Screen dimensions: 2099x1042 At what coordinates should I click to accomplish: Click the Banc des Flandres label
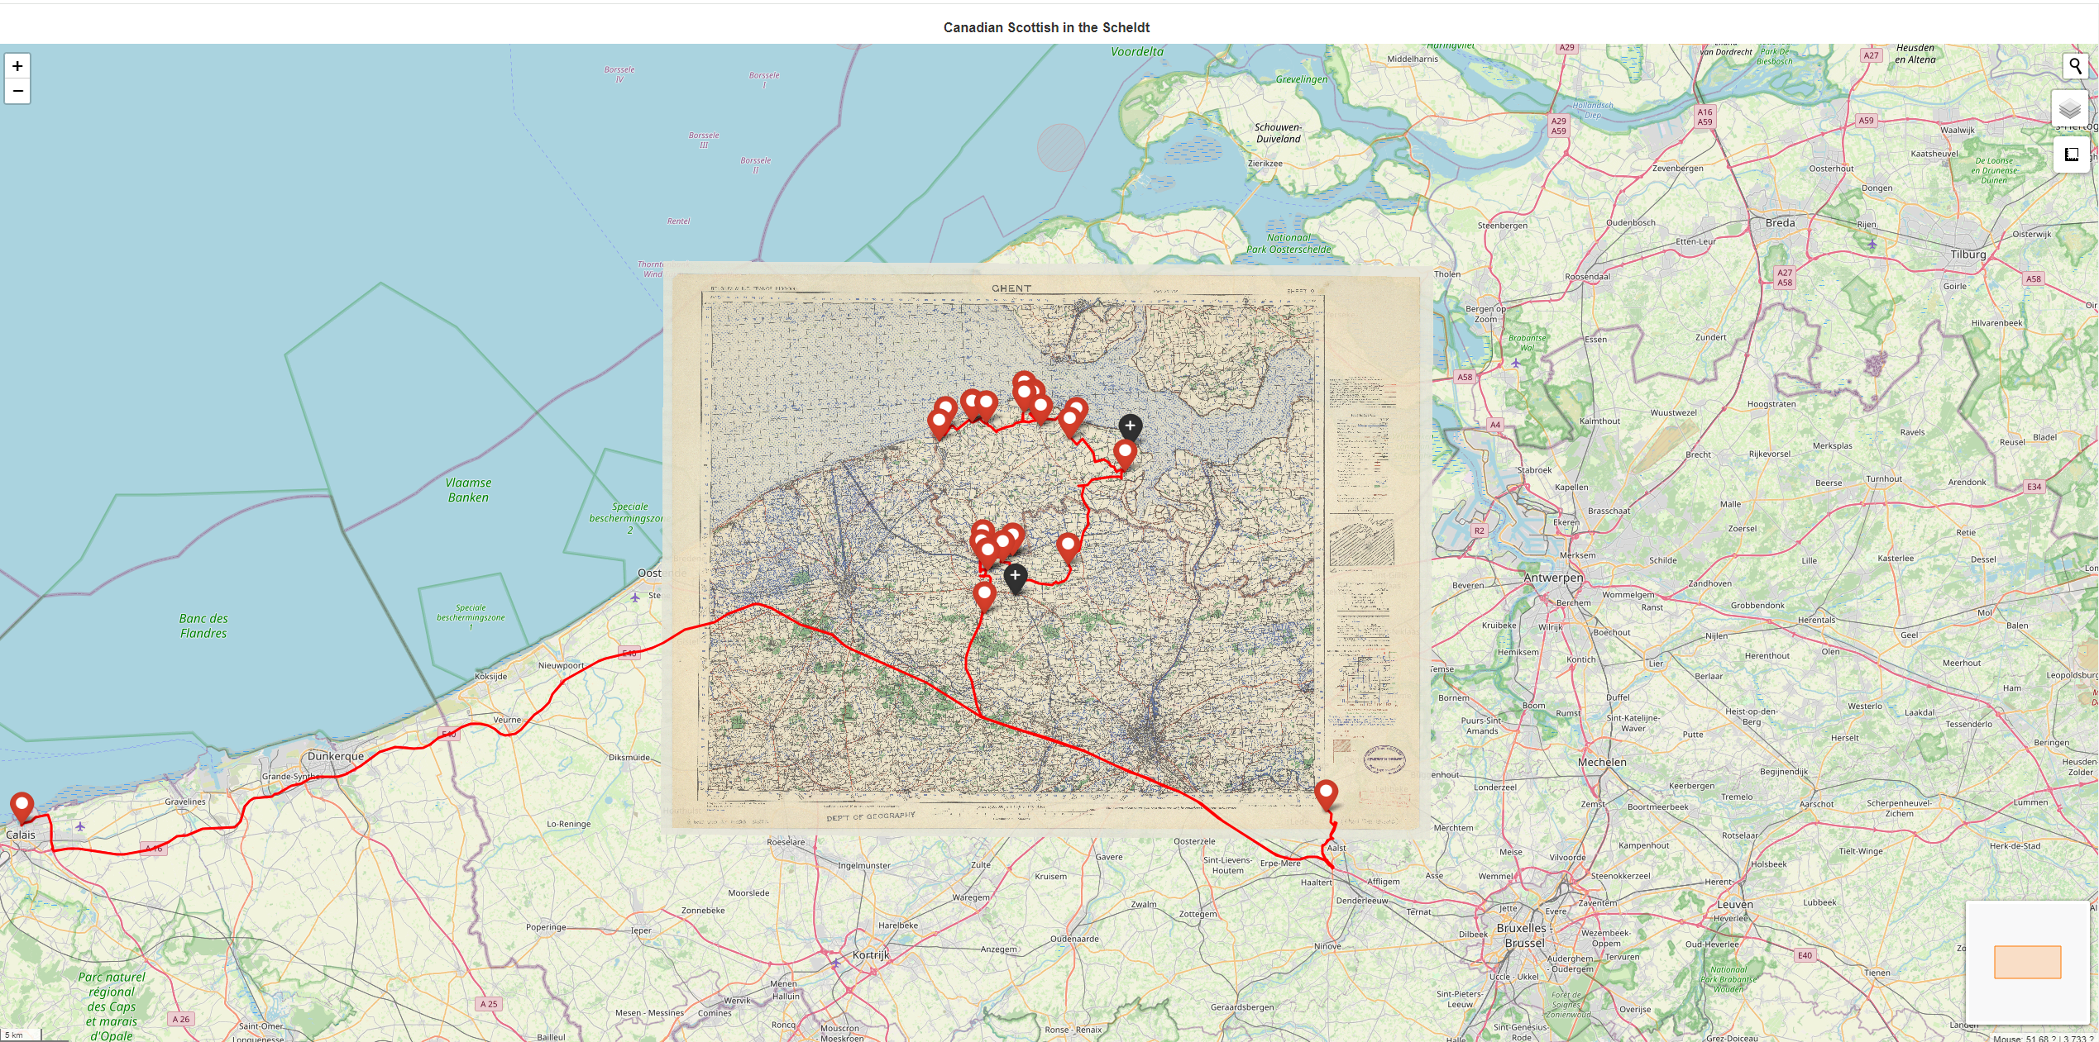pos(203,626)
